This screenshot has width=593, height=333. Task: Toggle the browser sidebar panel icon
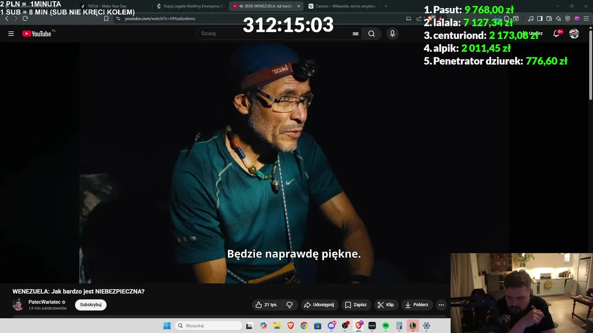pos(540,18)
